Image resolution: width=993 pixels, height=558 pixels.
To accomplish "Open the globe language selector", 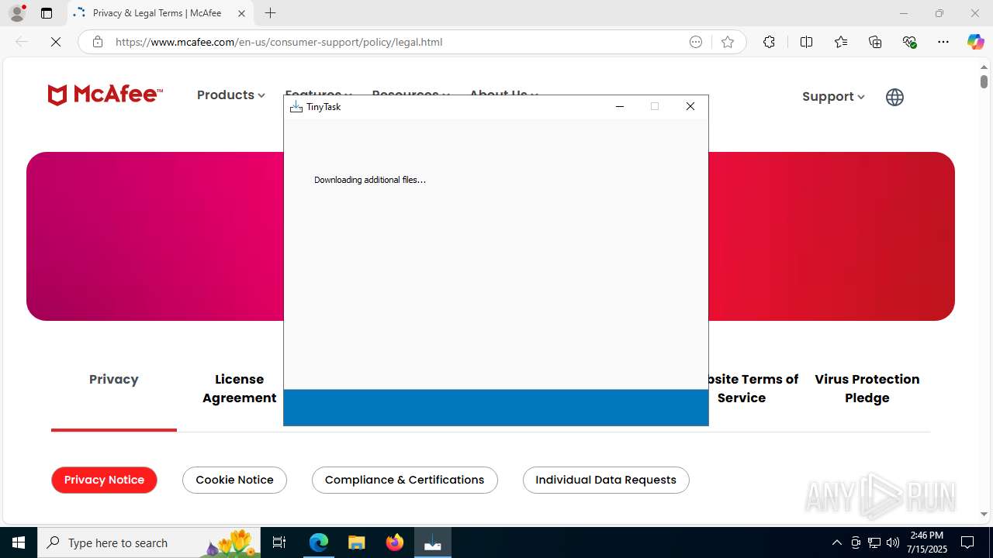I will (894, 97).
